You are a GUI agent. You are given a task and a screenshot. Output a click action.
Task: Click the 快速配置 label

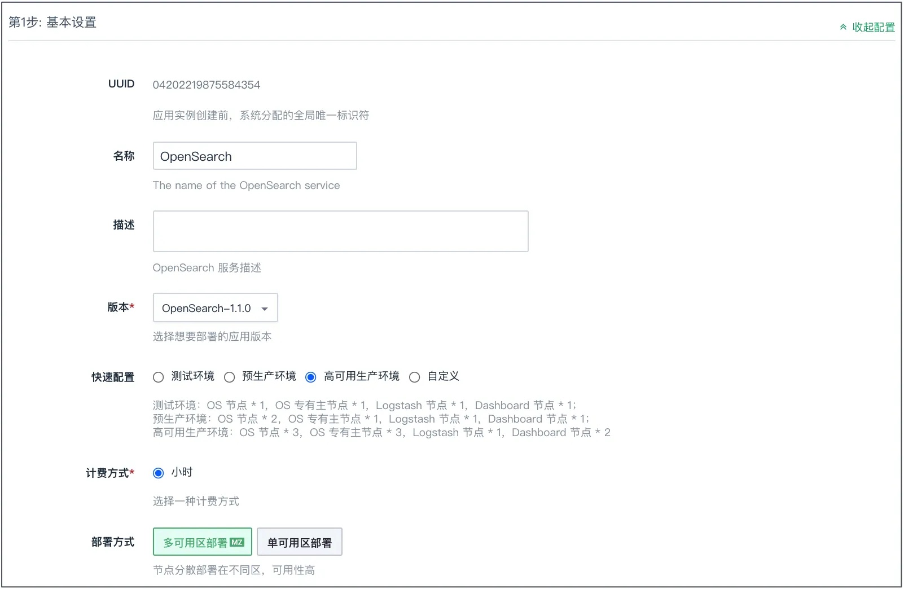click(113, 377)
